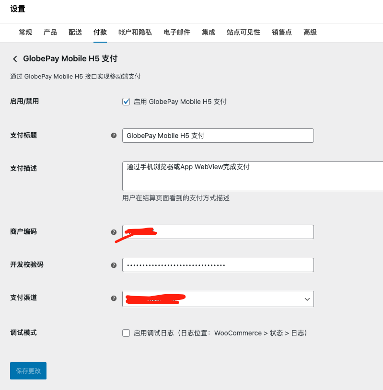Open the 产品 tab

click(50, 33)
